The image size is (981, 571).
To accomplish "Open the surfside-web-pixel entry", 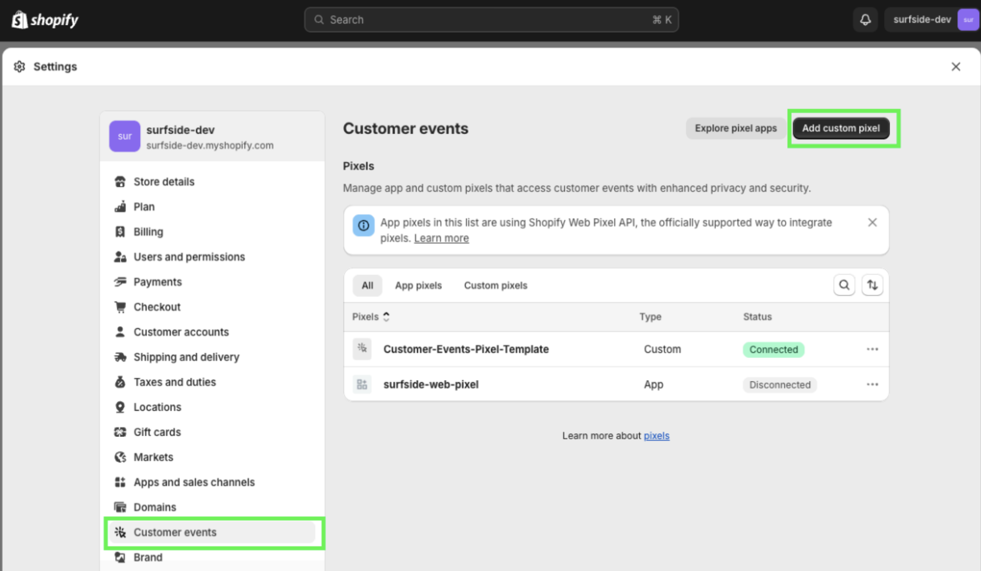I will (431, 384).
